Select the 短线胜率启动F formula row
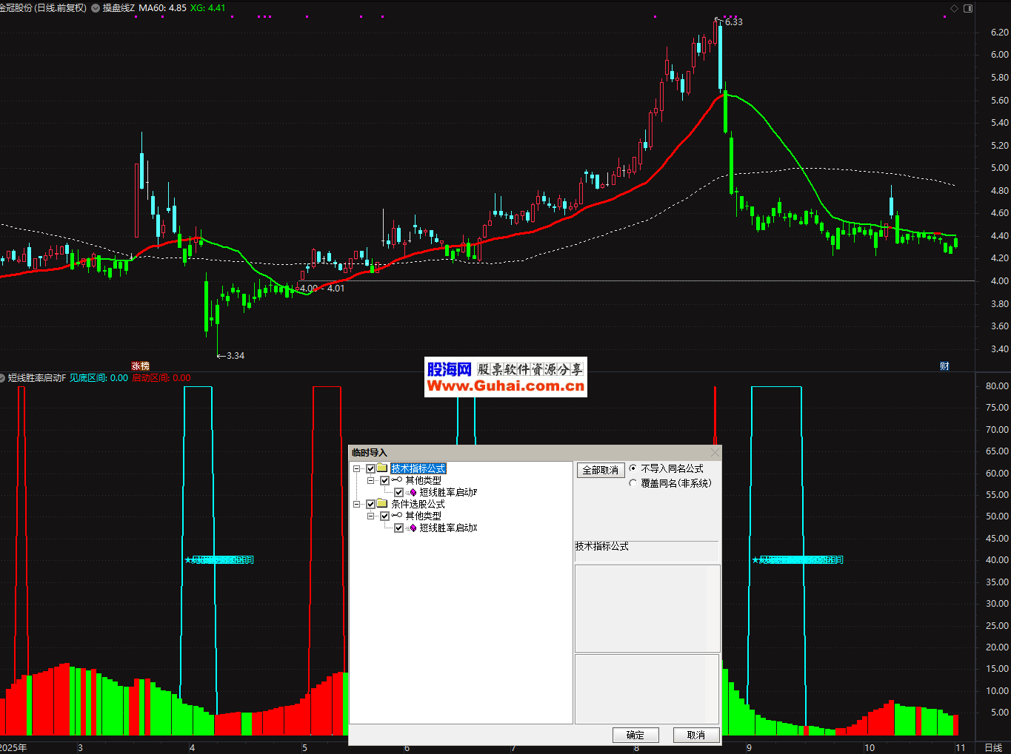The image size is (1011, 754). pyautogui.click(x=448, y=492)
